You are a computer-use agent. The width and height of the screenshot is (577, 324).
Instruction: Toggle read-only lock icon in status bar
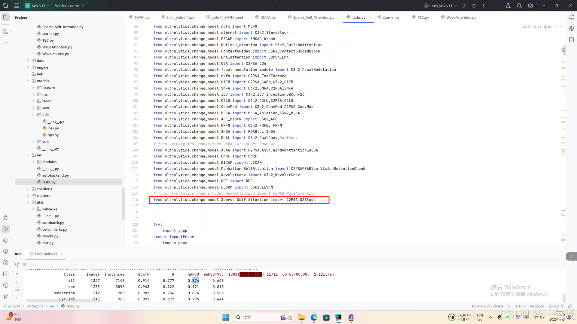point(570,306)
